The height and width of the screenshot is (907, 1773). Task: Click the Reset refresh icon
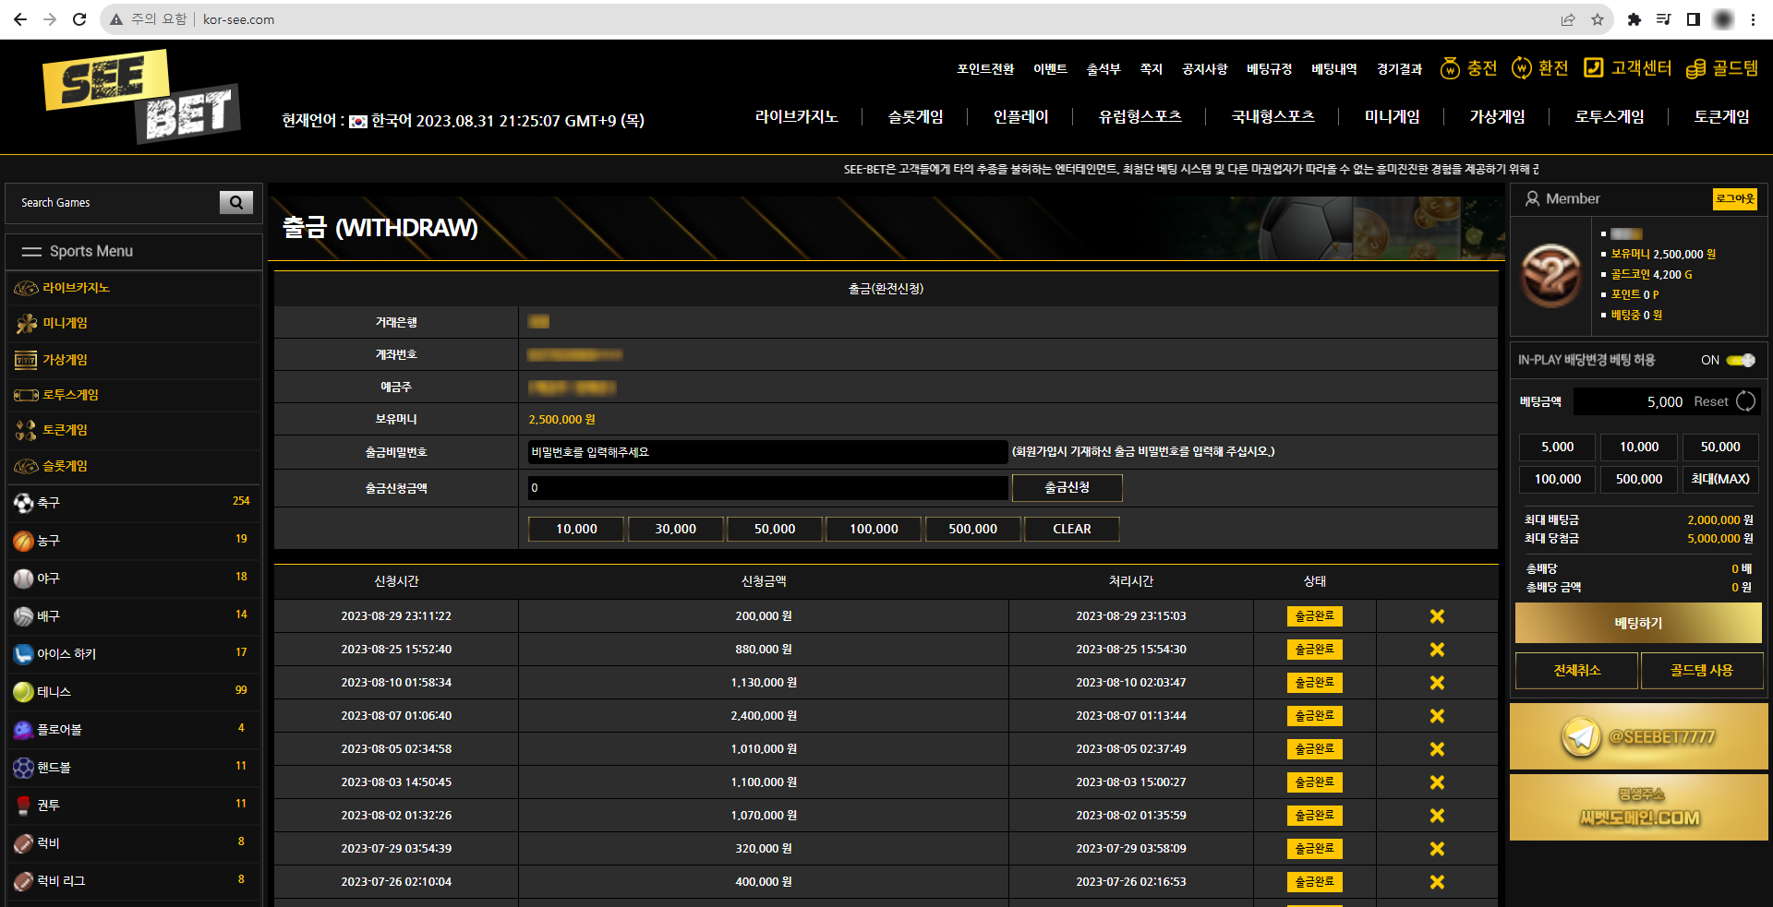point(1745,401)
